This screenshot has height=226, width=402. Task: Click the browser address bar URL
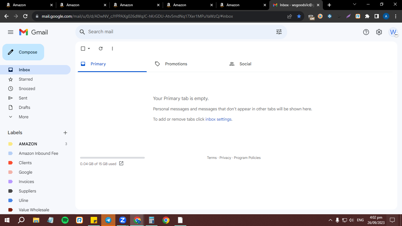[137, 16]
